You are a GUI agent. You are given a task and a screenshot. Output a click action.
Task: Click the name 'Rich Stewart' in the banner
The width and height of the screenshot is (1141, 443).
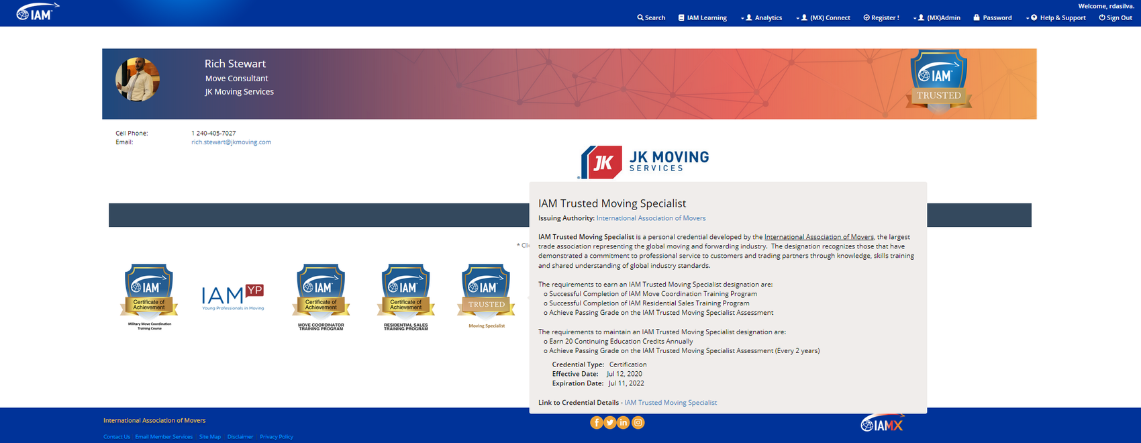235,64
